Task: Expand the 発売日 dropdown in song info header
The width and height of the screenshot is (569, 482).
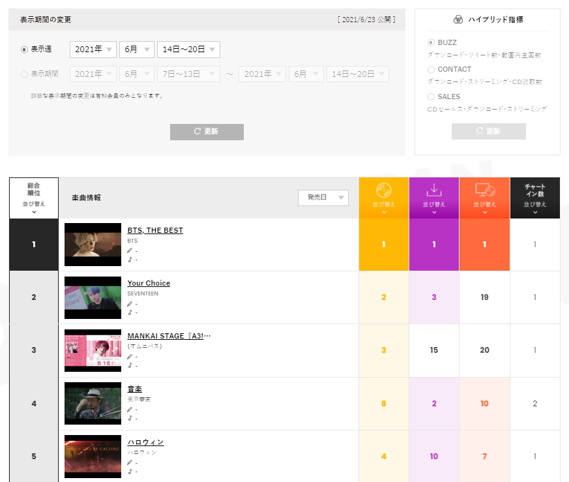Action: coord(323,198)
